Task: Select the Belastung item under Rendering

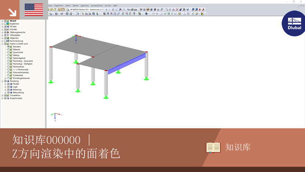Action: point(17,90)
